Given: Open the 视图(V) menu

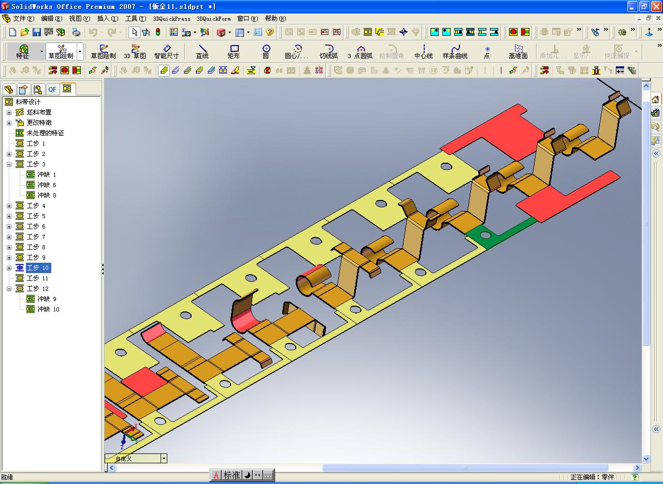Looking at the screenshot, I should [x=80, y=19].
